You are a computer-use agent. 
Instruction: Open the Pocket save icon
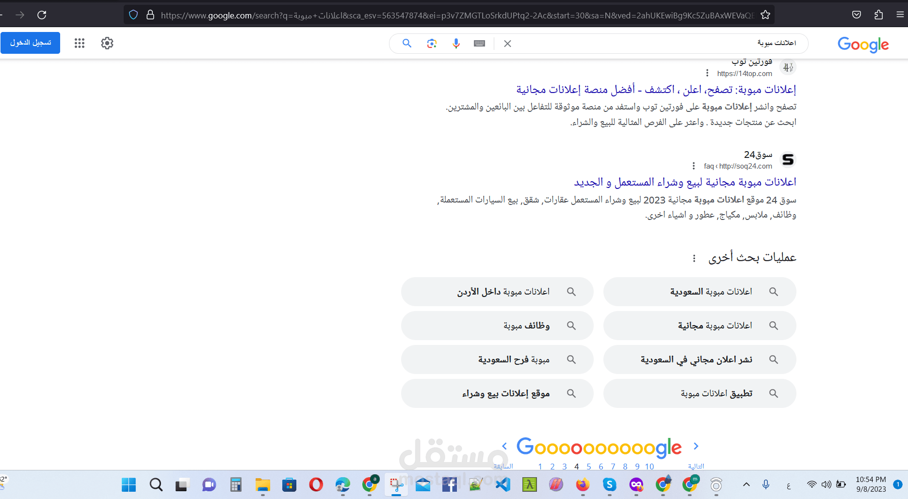857,15
